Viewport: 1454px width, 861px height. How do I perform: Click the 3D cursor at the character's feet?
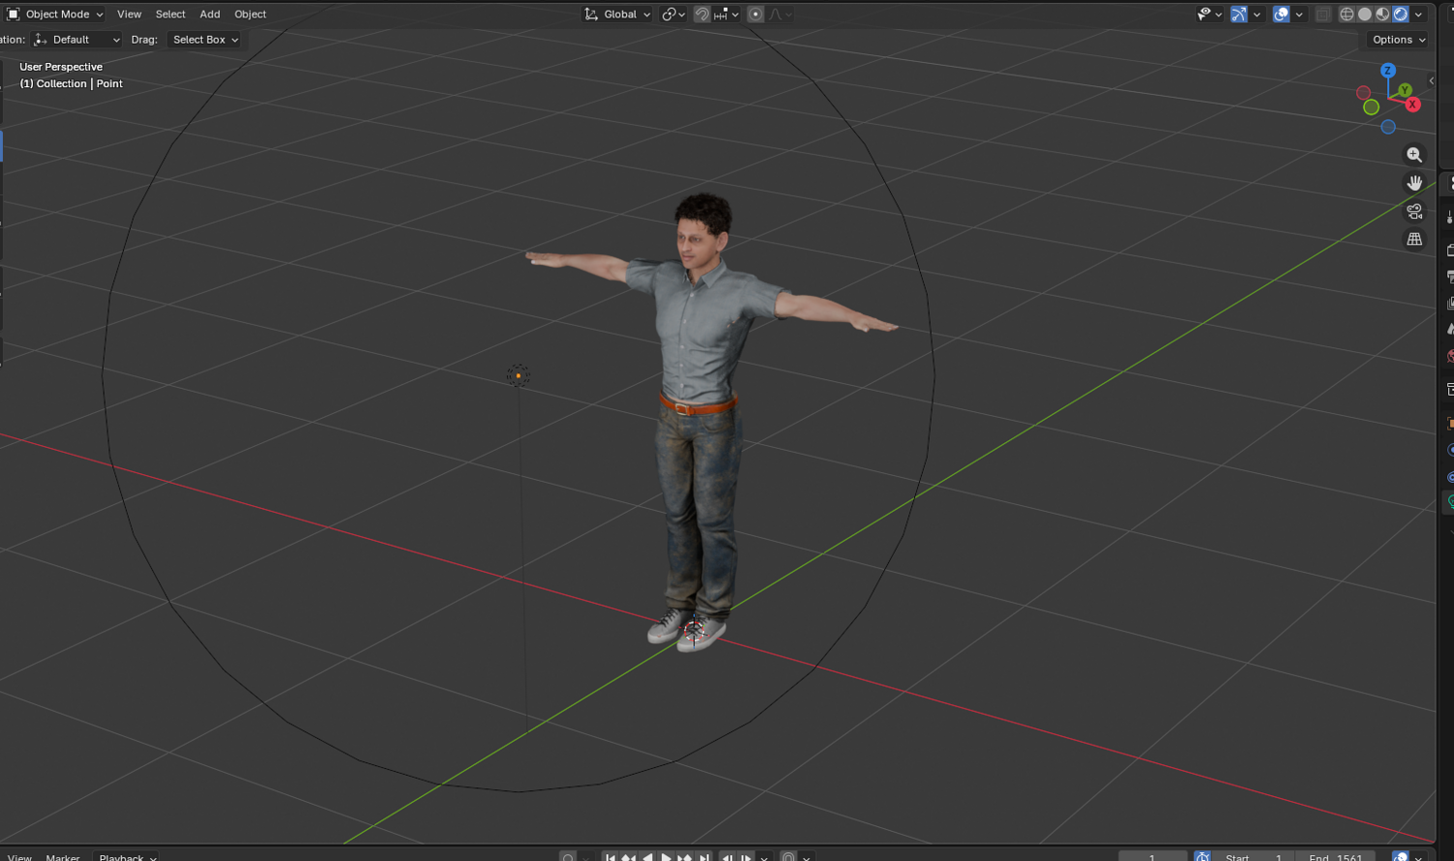coord(693,629)
